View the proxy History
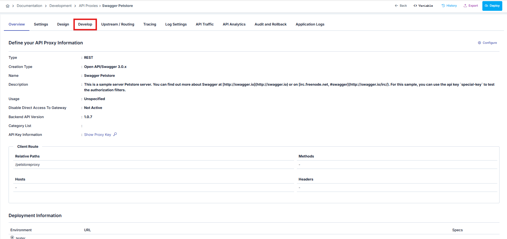 point(449,6)
